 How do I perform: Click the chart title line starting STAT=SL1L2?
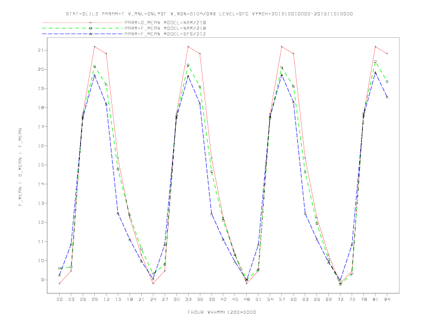point(209,14)
